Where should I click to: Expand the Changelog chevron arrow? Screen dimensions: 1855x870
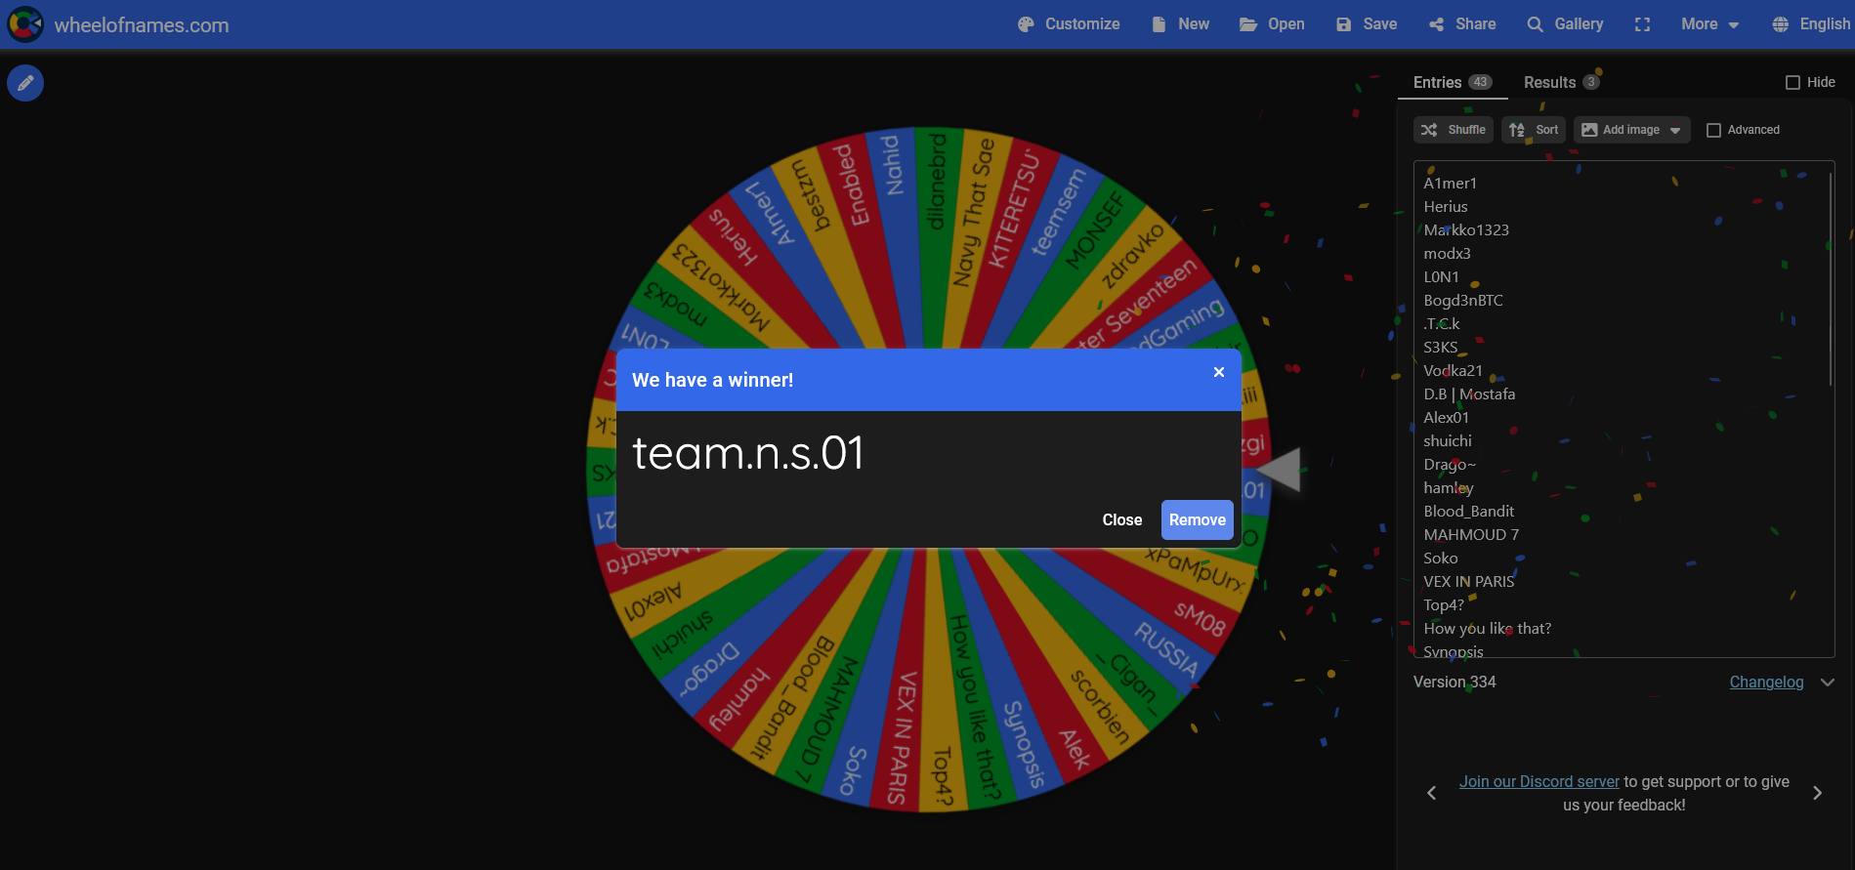click(1828, 683)
